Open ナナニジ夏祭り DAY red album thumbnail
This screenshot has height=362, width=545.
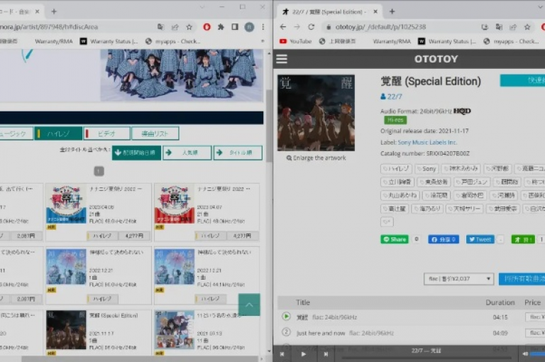(175, 204)
